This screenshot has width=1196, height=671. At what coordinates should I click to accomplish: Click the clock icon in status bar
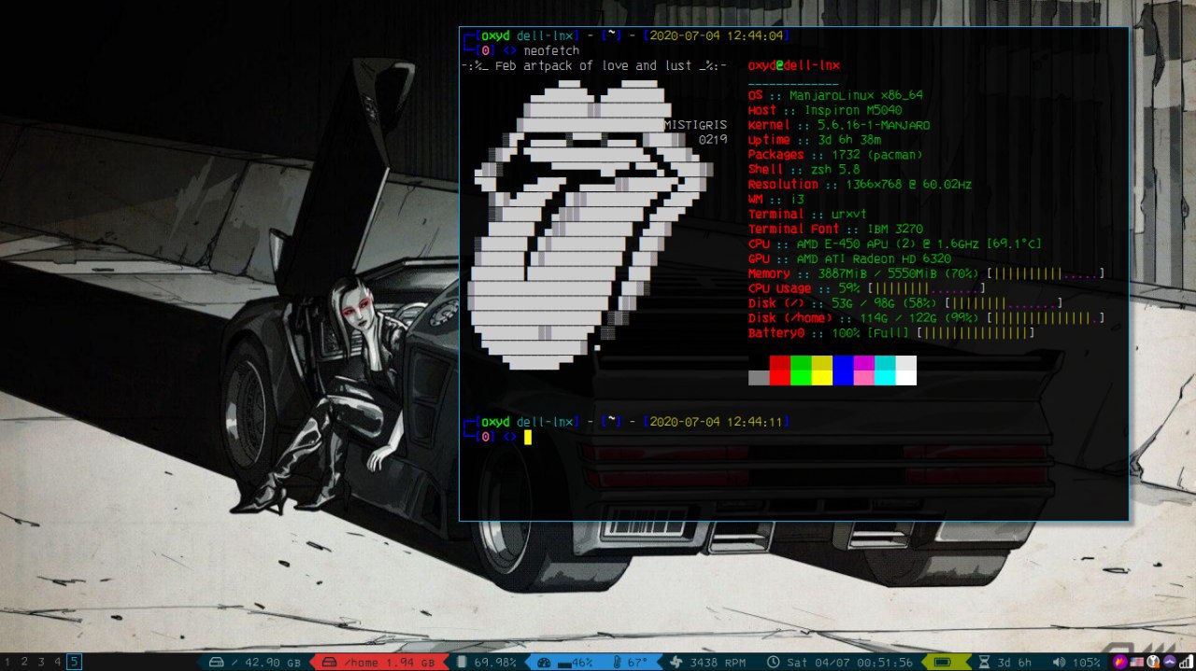(773, 662)
